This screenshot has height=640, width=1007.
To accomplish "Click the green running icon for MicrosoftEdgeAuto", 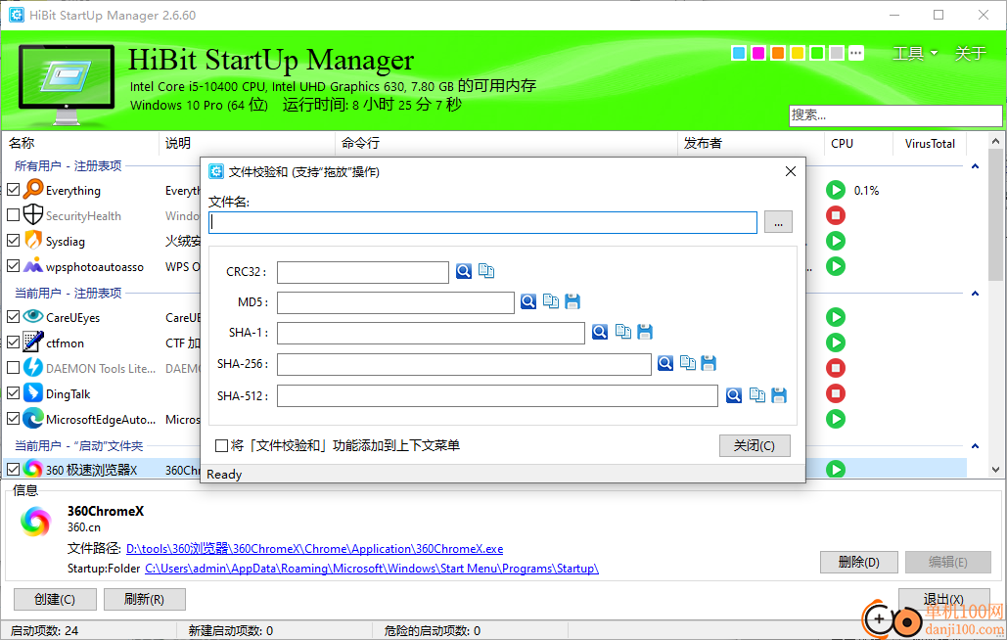I will coord(836,419).
